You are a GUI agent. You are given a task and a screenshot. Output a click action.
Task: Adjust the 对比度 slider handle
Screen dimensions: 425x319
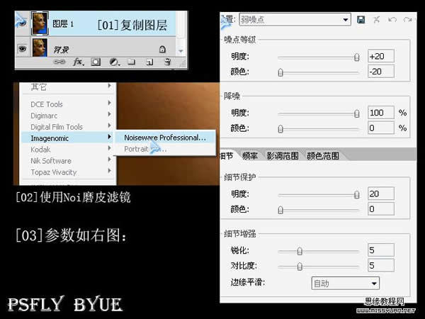click(x=300, y=267)
